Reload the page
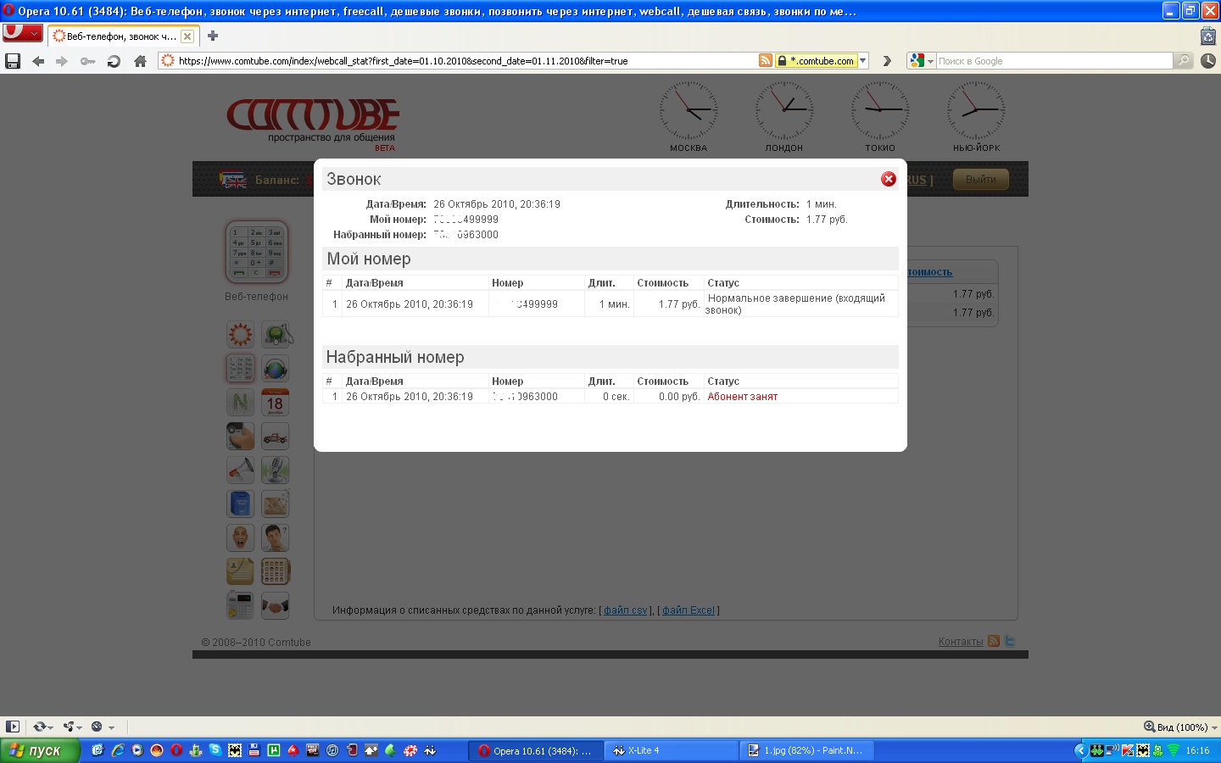 [114, 61]
